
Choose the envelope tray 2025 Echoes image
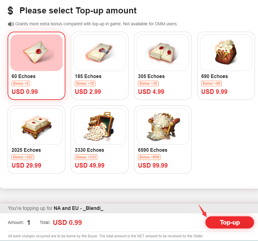(36, 126)
